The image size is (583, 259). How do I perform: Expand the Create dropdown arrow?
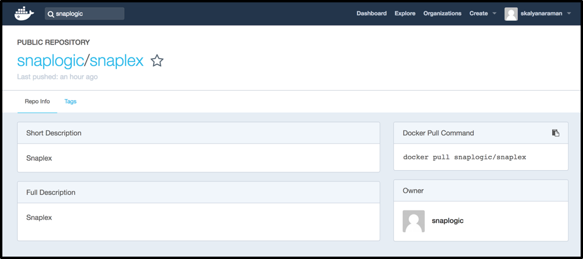coord(494,14)
